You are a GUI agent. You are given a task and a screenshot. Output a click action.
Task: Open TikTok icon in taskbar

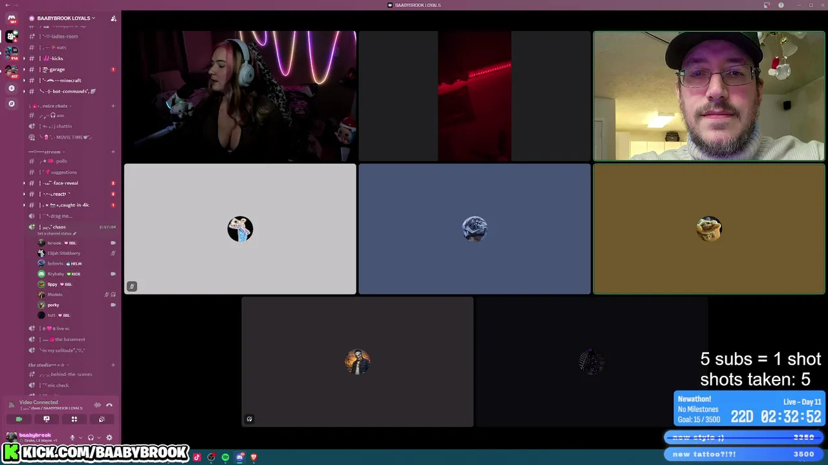click(197, 457)
